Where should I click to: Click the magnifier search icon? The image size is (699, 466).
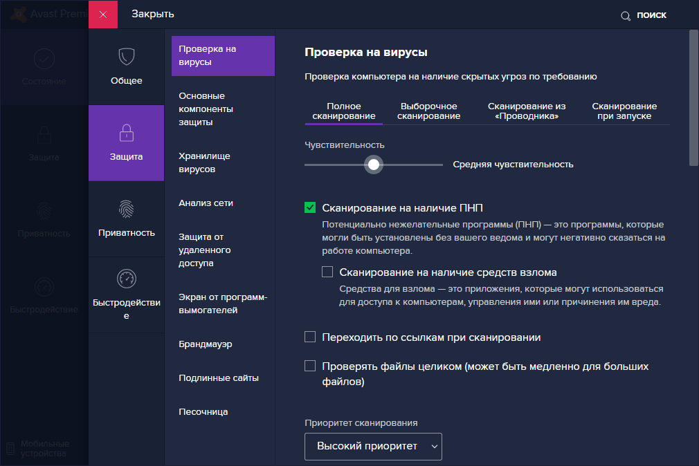pos(626,15)
